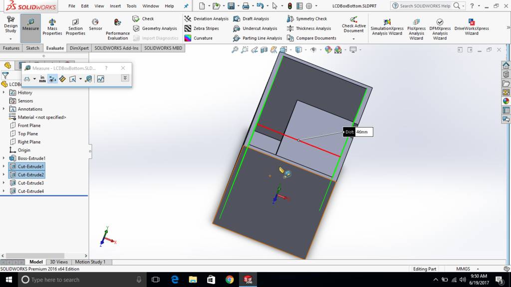511x287 pixels.
Task: Open Draft Analysis
Action: point(252,18)
